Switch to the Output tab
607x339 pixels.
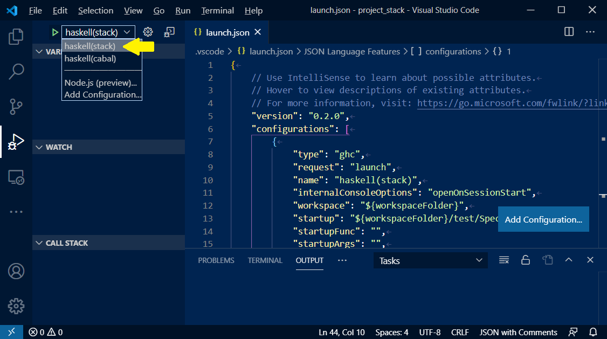[309, 260]
